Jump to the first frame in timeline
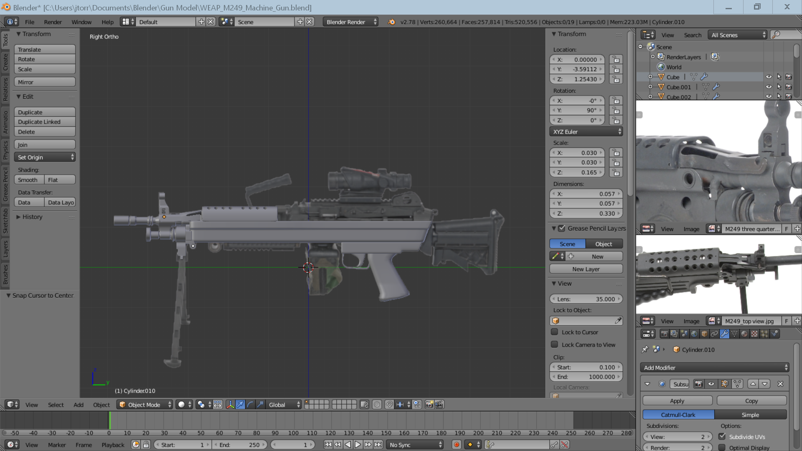Viewport: 802px width, 451px height. coord(328,445)
